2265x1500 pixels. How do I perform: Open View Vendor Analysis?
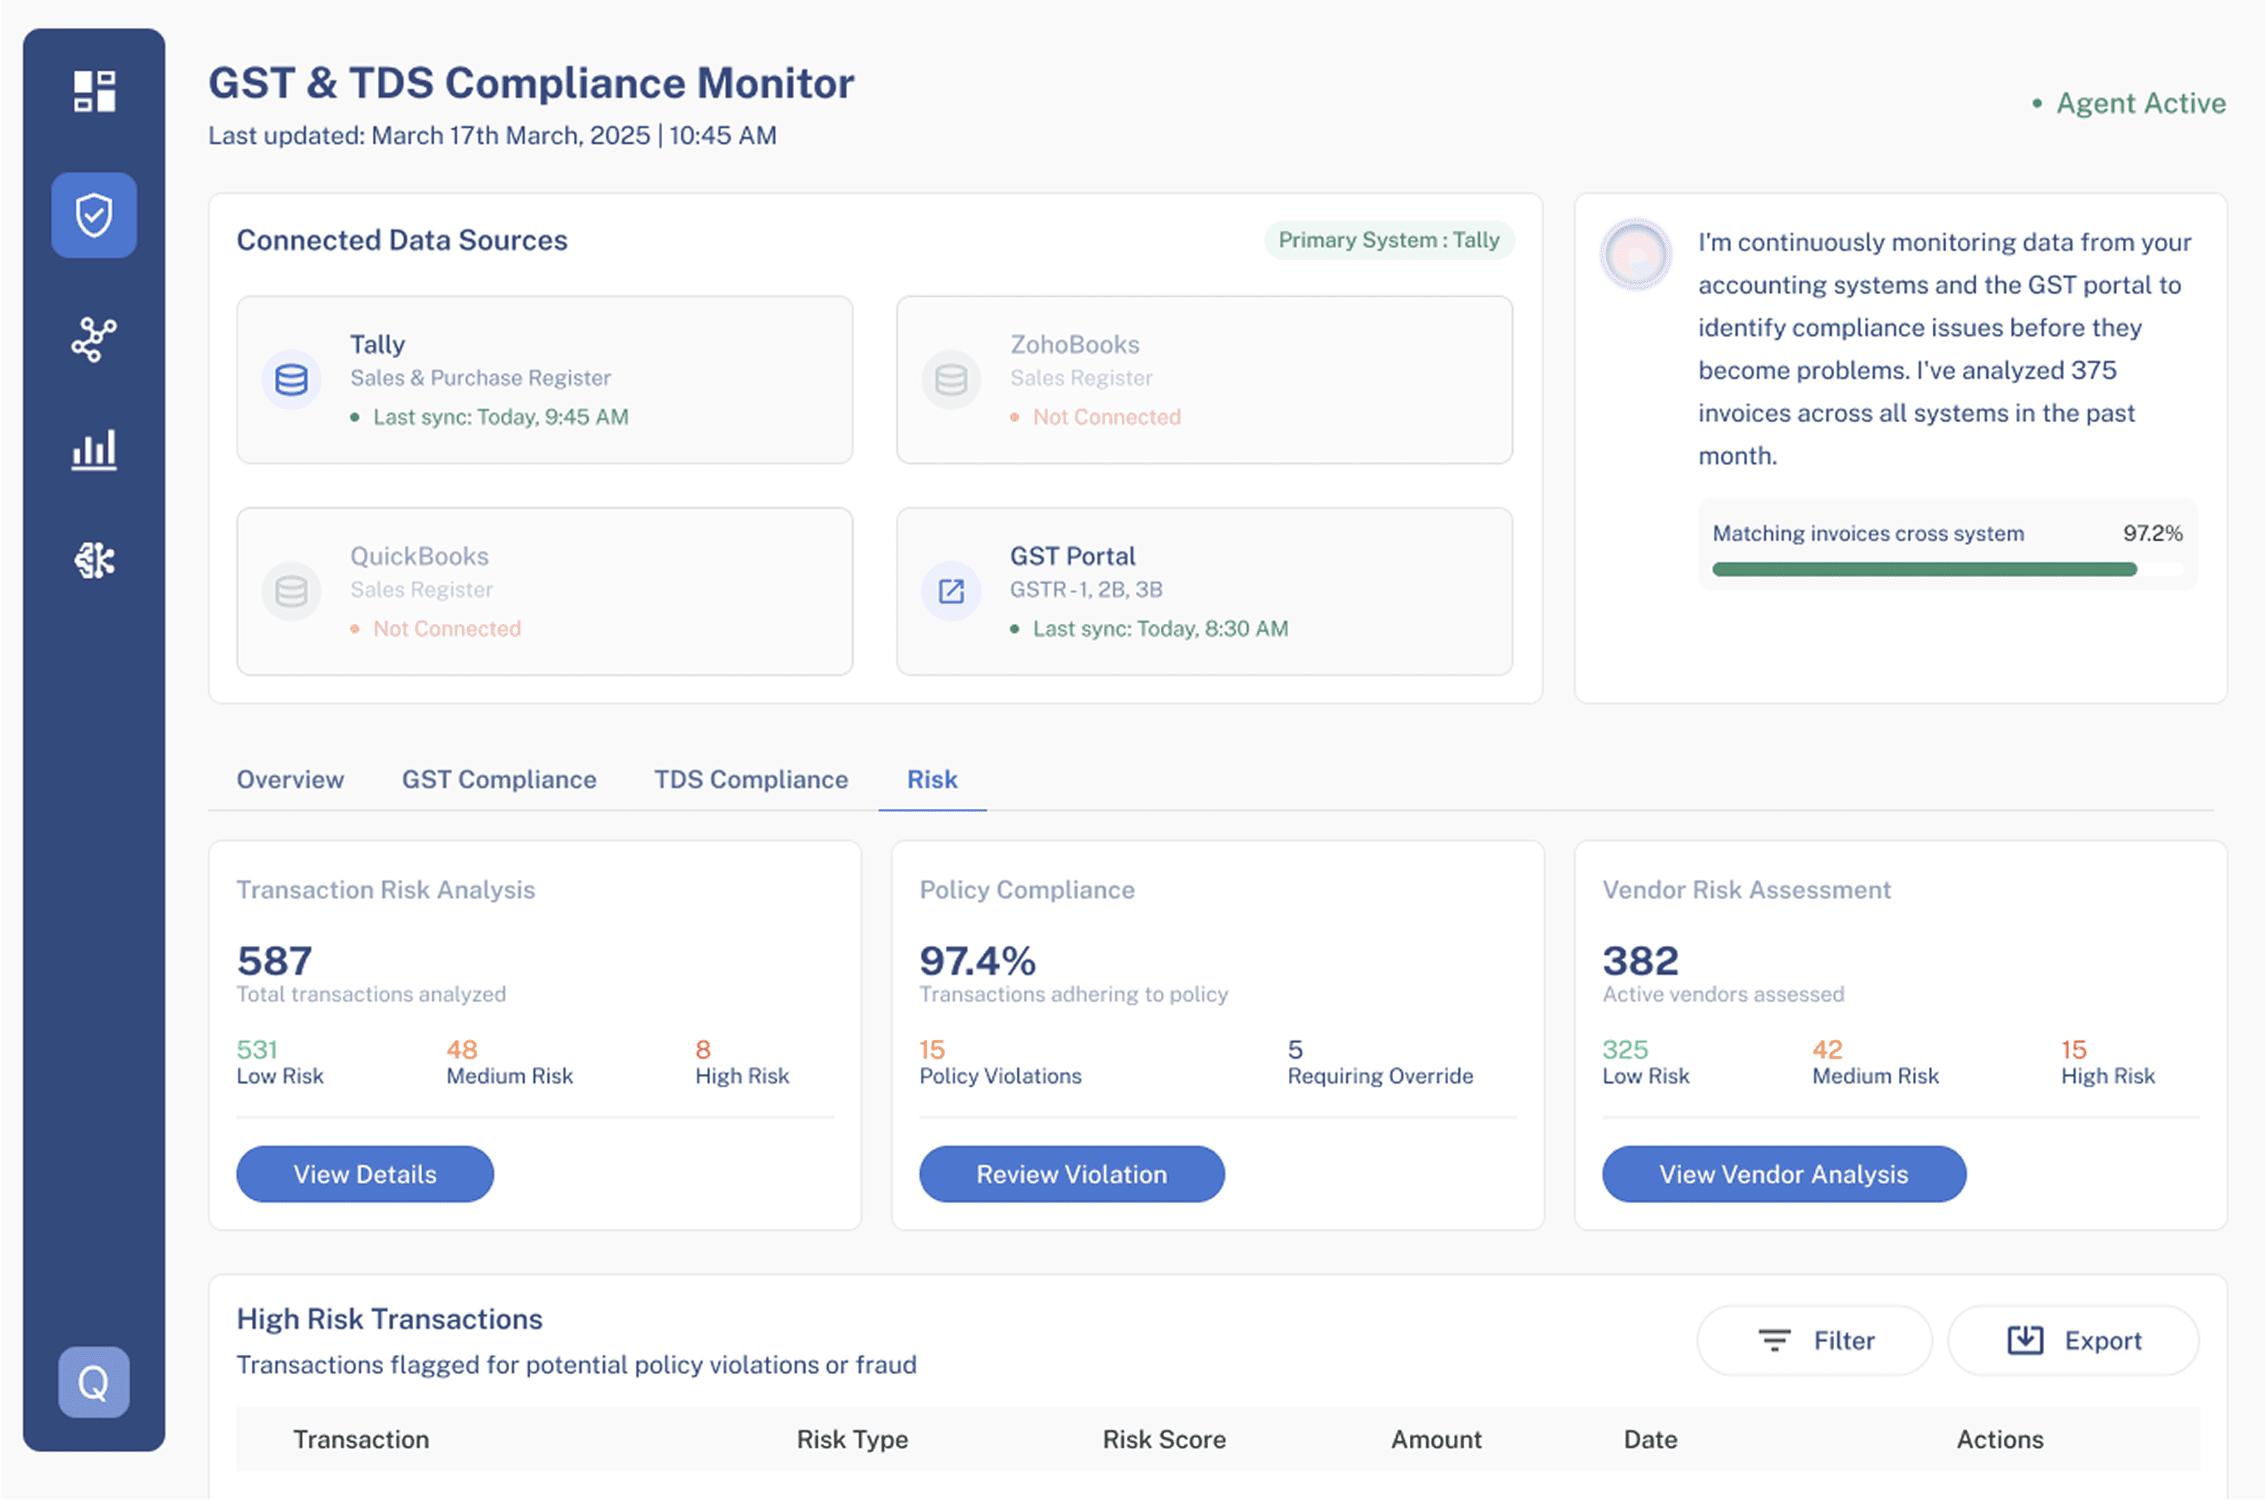(1783, 1174)
